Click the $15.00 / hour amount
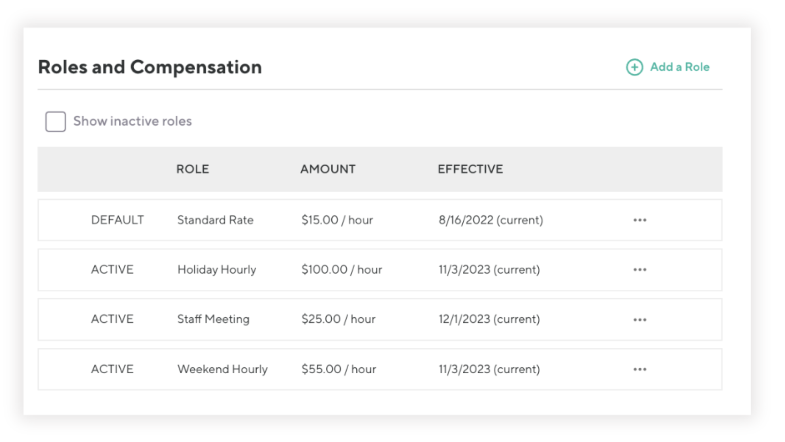Viewport: 785px width, 442px height. [337, 220]
